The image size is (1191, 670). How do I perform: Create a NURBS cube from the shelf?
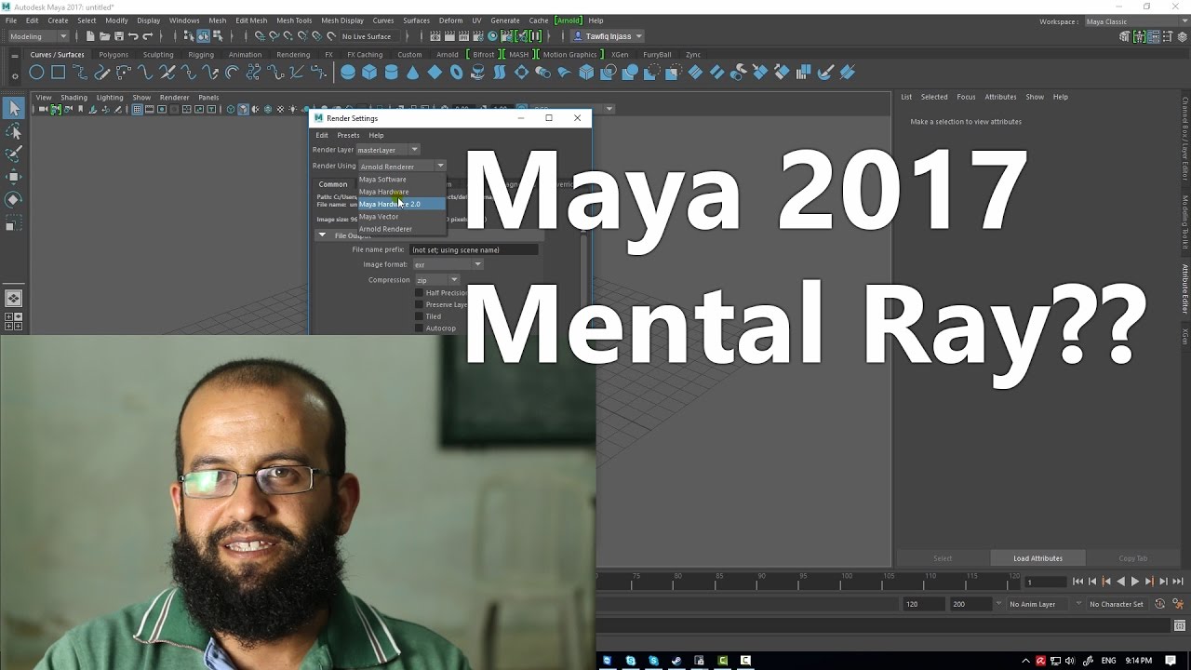coord(369,73)
